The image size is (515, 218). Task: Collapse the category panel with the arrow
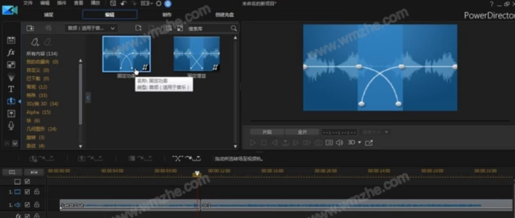(x=88, y=97)
